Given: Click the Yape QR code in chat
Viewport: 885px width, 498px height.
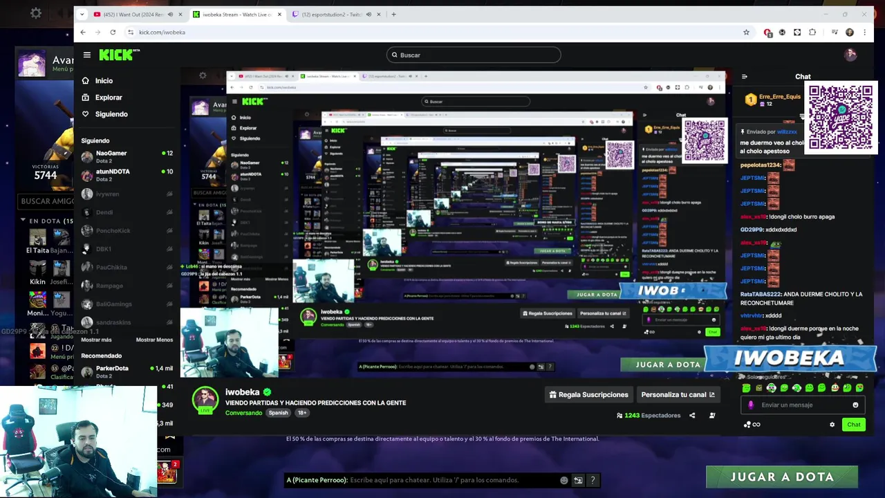Looking at the screenshot, I should click(841, 117).
